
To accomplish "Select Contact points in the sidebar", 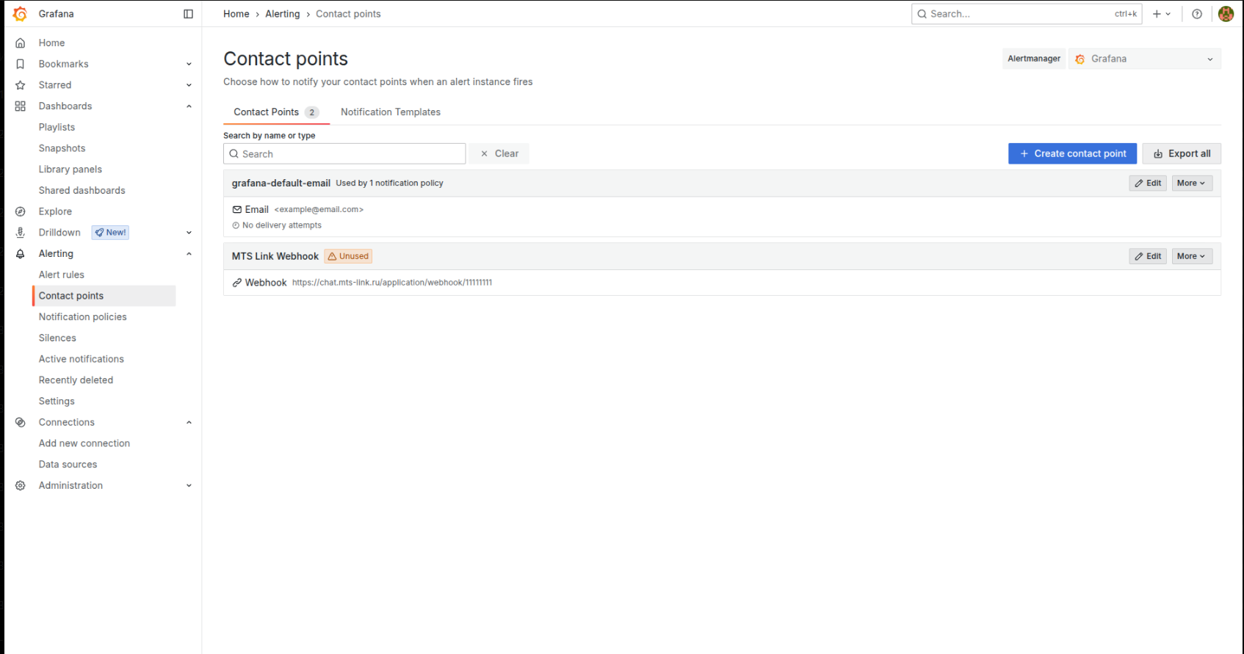I will [104, 296].
